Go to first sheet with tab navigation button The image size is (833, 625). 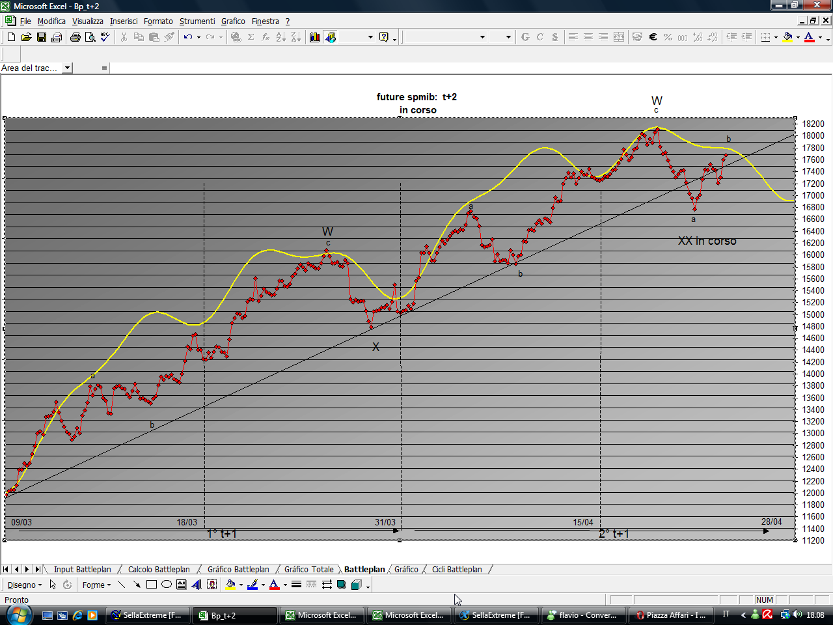coord(6,569)
